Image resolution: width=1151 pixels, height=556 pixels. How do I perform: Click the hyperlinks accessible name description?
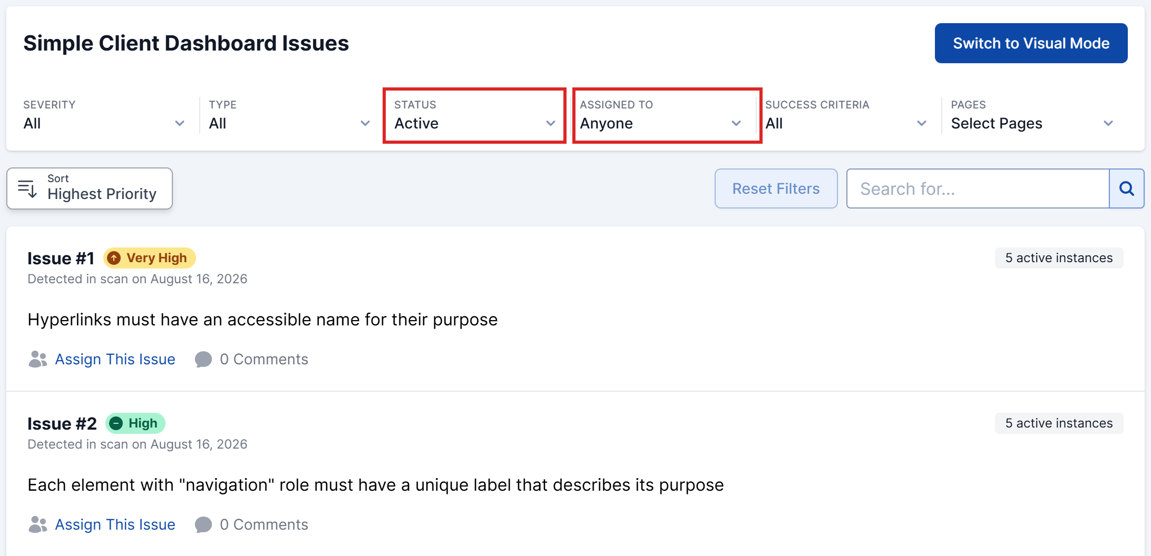point(262,320)
